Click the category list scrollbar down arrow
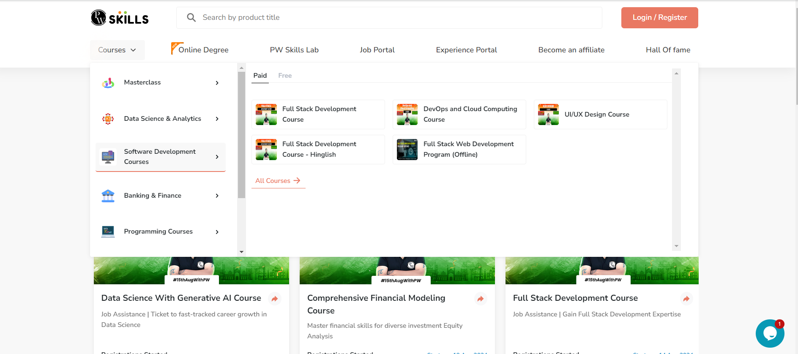The width and height of the screenshot is (798, 354). (x=241, y=252)
